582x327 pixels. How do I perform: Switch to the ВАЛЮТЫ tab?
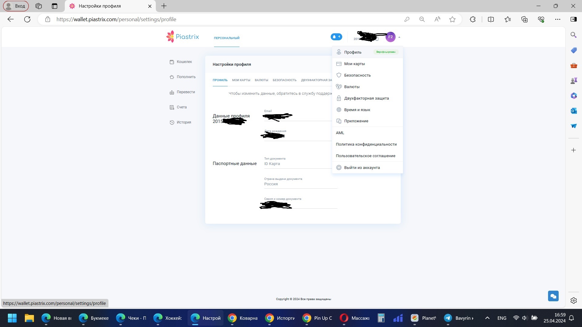(x=261, y=80)
